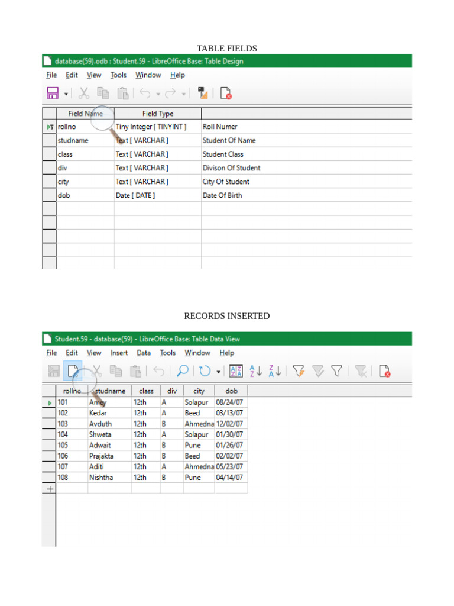Open Help menu in Table Design window

[x=177, y=75]
